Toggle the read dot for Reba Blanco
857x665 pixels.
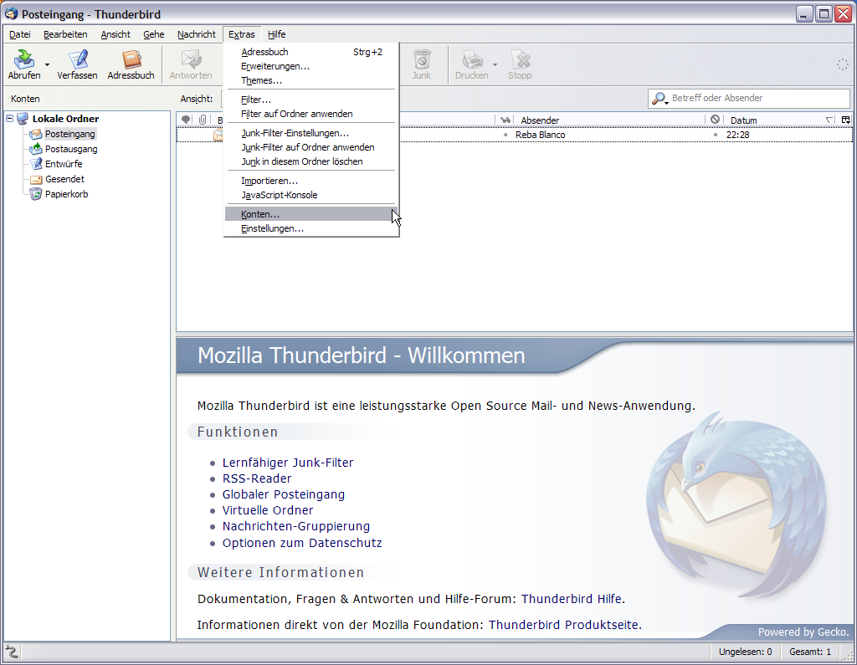[x=505, y=135]
